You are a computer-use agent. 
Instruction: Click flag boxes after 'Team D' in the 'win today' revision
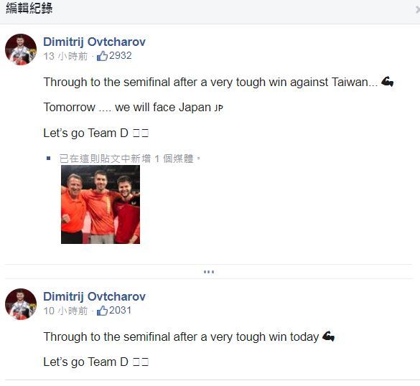point(141,362)
